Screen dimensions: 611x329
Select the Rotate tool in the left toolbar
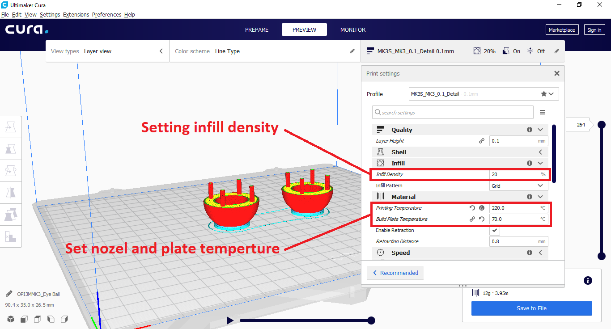(11, 170)
